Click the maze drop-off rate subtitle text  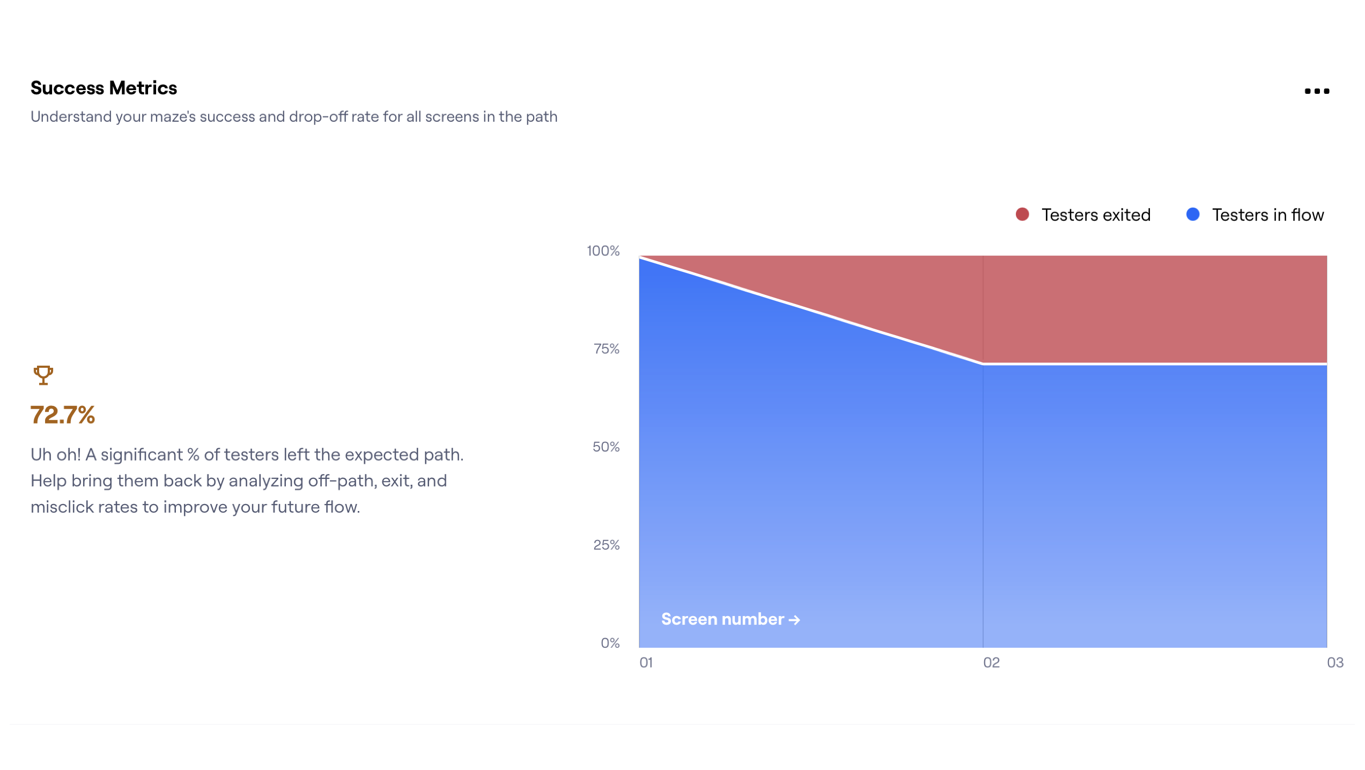[294, 117]
